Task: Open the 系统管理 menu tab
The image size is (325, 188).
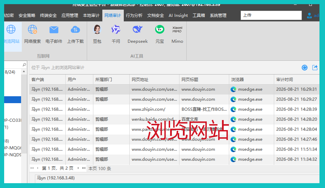Action: [218, 16]
